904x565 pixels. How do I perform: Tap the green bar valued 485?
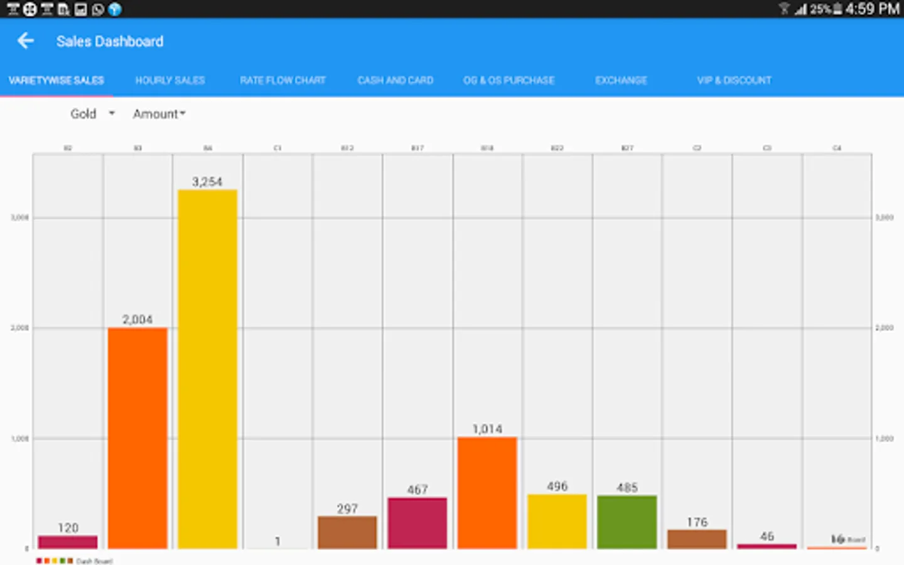(627, 522)
